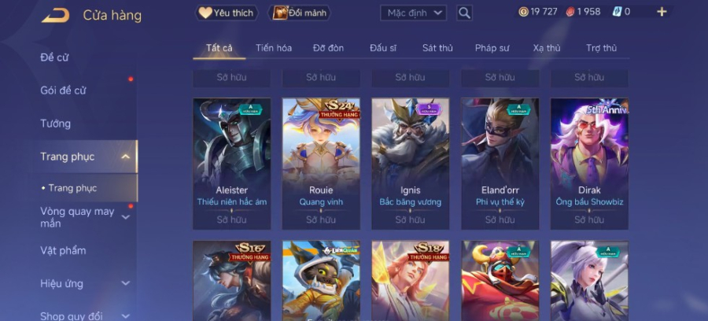Select the Dirak Ông bầu Showbiz skin
The image size is (708, 321).
[589, 164]
